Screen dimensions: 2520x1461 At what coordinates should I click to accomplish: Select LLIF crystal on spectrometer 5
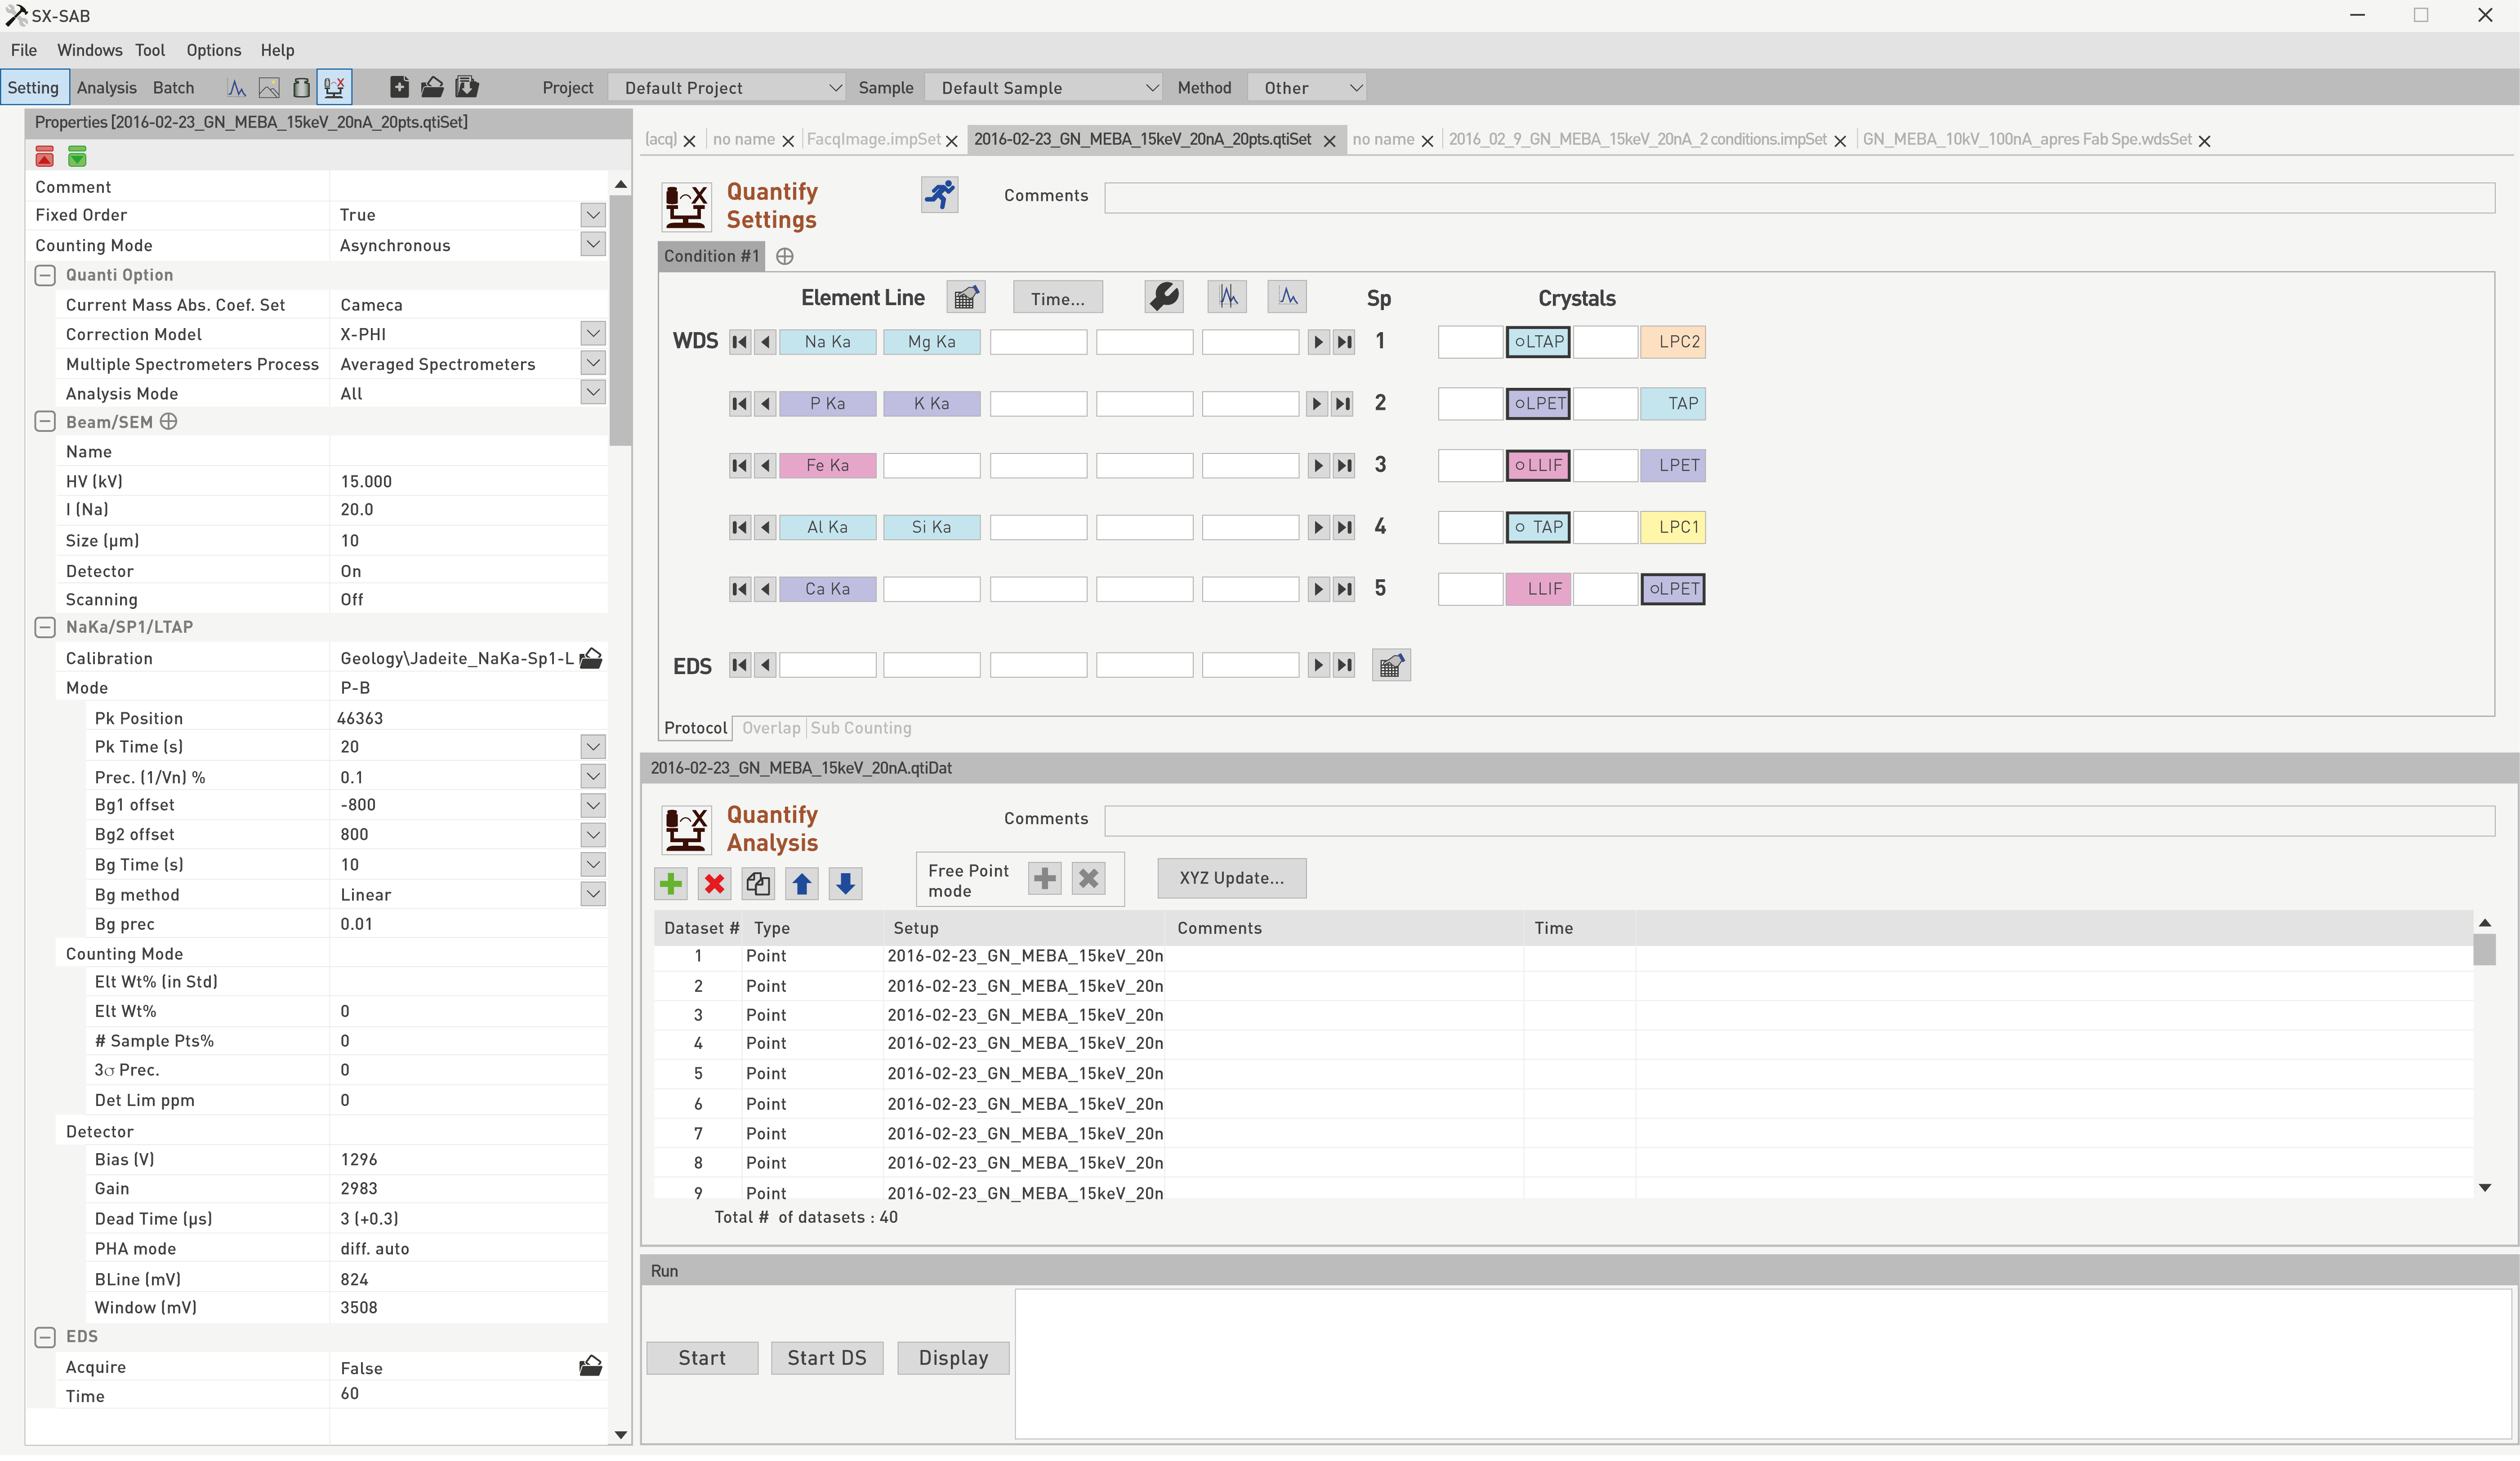pos(1538,590)
